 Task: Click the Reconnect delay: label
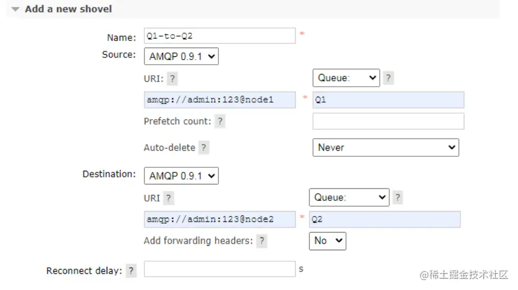click(x=84, y=271)
